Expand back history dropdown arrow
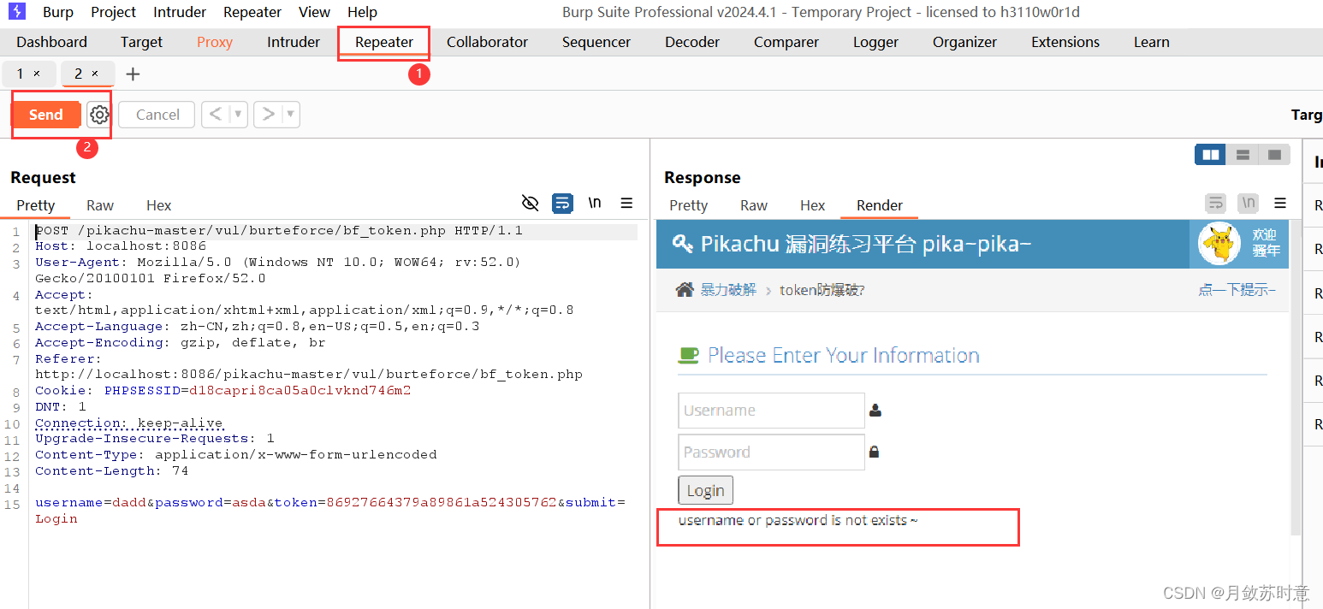Image resolution: width=1323 pixels, height=609 pixels. (239, 115)
